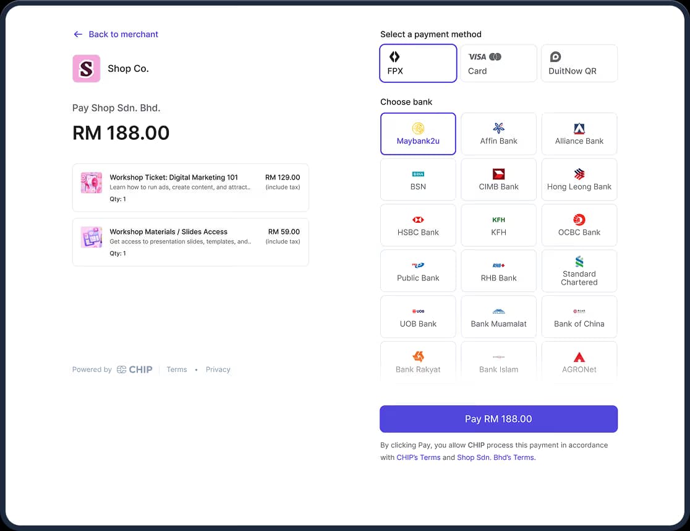Viewport: 690px width, 531px height.
Task: Click the UOB Bank logo icon
Action: [418, 311]
